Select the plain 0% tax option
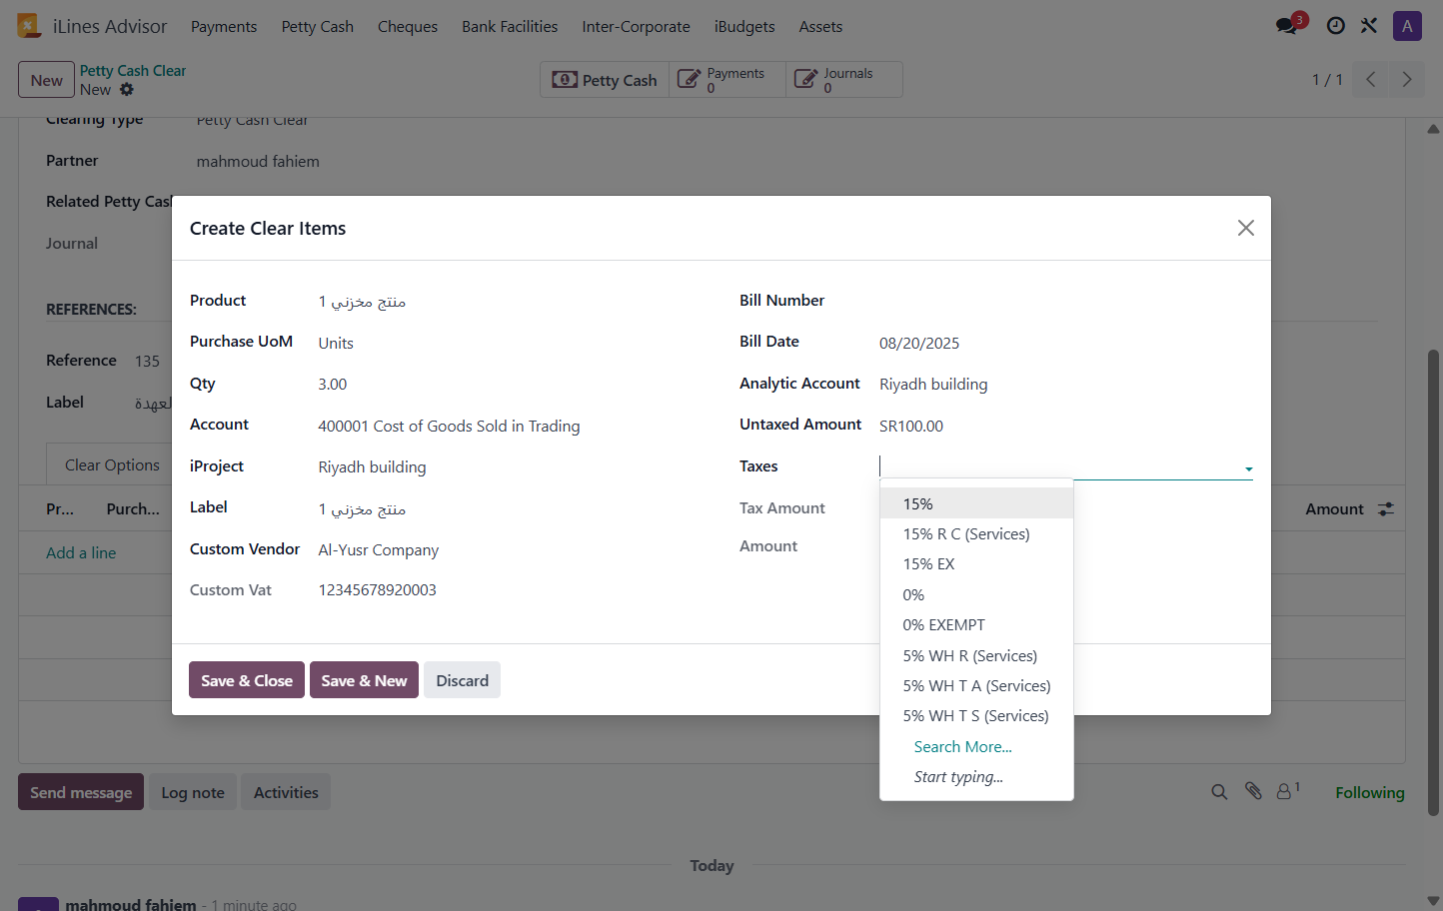 click(x=976, y=595)
